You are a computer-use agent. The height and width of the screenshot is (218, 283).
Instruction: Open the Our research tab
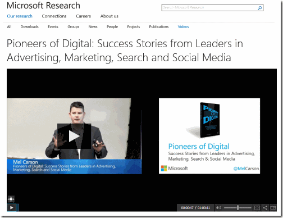(x=20, y=16)
